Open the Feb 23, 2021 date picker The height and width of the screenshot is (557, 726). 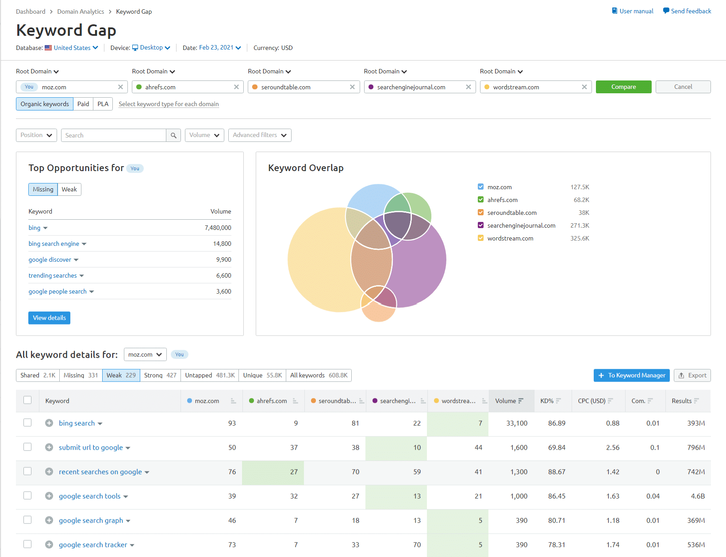(x=220, y=48)
